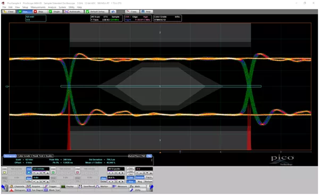Open the Acquire menu in bottom panel
The width and height of the screenshot is (319, 195).
[35, 186]
